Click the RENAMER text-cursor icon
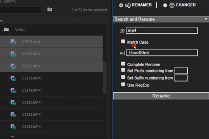209x139 pixels. point(128,5)
